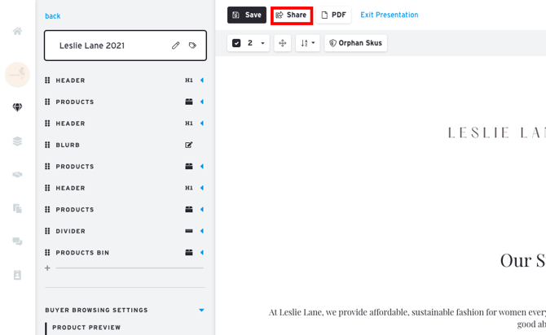Click the edit icon on the Blurb row

(189, 146)
